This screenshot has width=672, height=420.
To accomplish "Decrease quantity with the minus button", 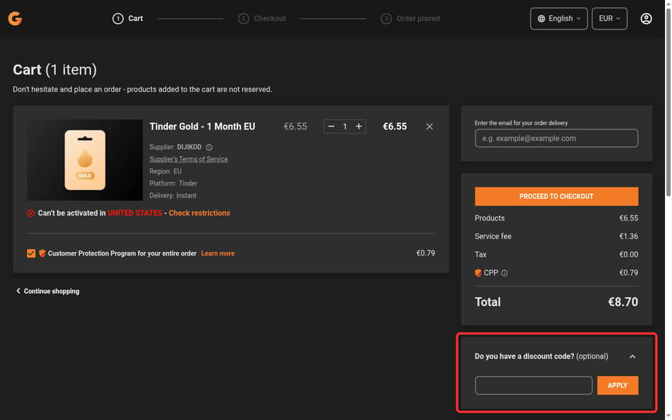I will pos(331,127).
